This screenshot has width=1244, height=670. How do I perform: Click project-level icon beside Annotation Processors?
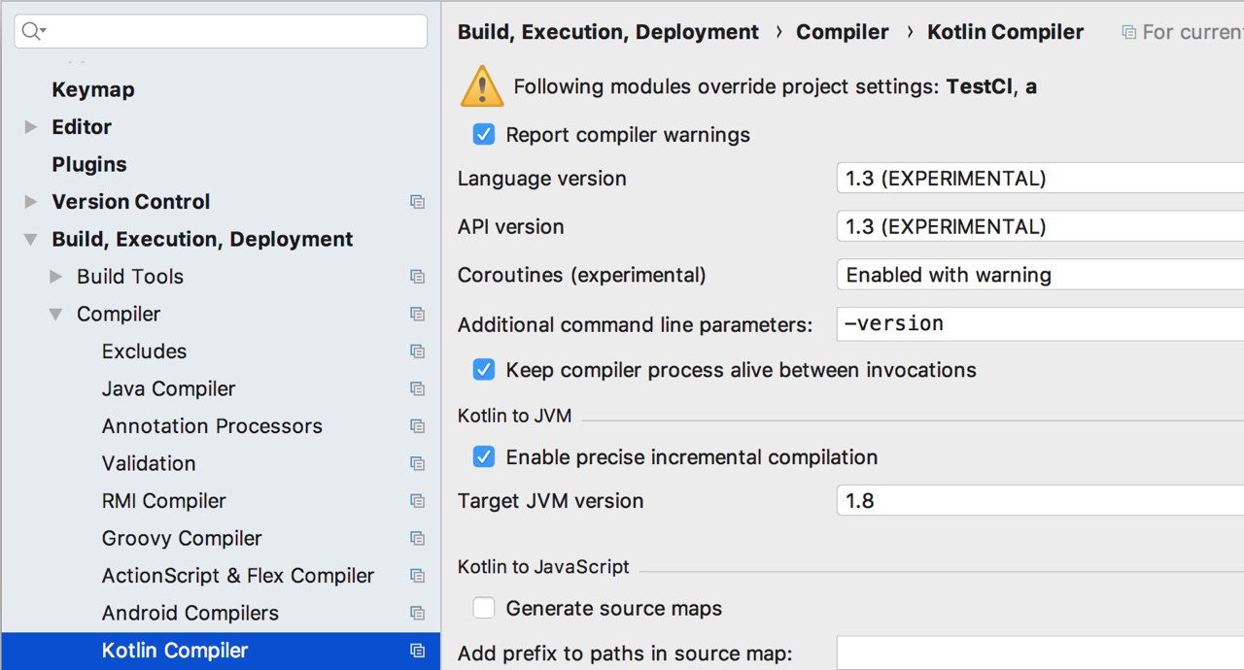pos(417,426)
